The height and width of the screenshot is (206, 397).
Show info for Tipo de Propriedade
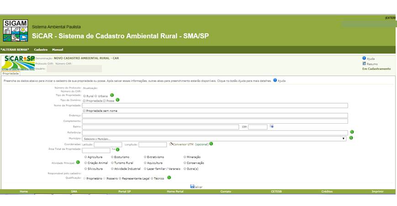(x=112, y=95)
